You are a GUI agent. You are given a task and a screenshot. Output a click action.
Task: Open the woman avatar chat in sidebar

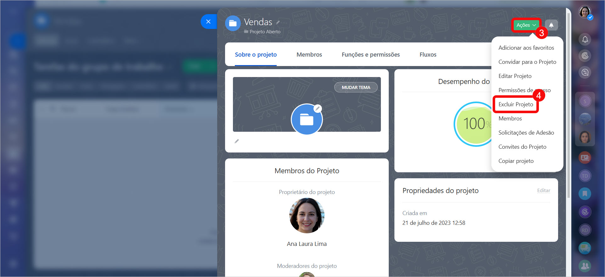(x=585, y=137)
